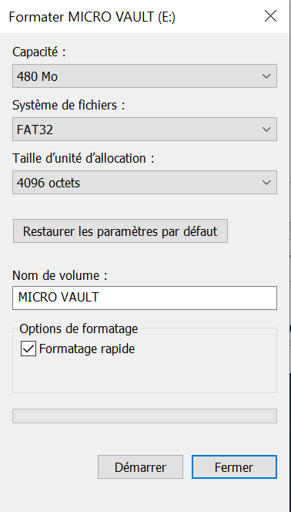Click the Options de formatage group heading

coord(79,328)
